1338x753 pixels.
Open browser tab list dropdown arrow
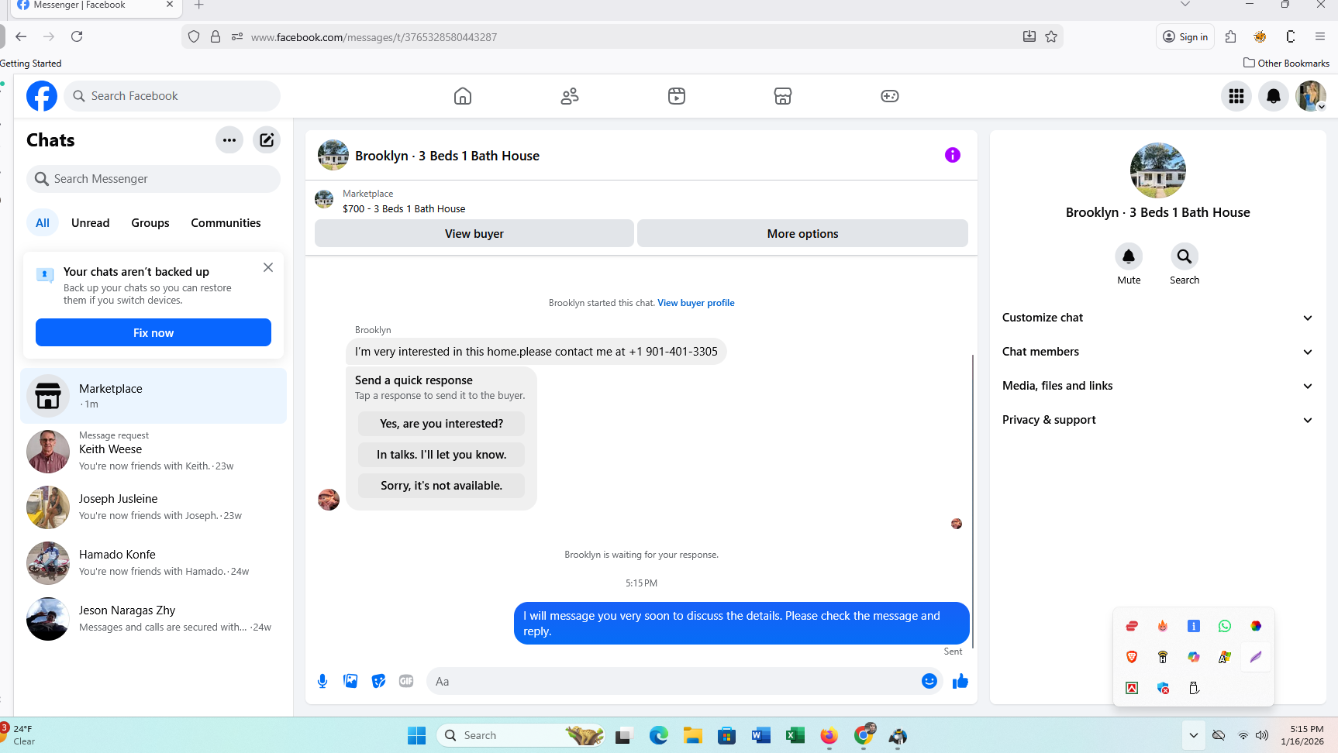click(1185, 5)
